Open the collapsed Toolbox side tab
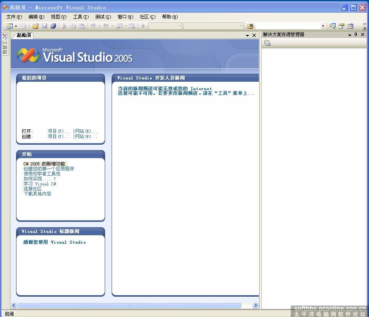This screenshot has width=369, height=317. pos(5,44)
